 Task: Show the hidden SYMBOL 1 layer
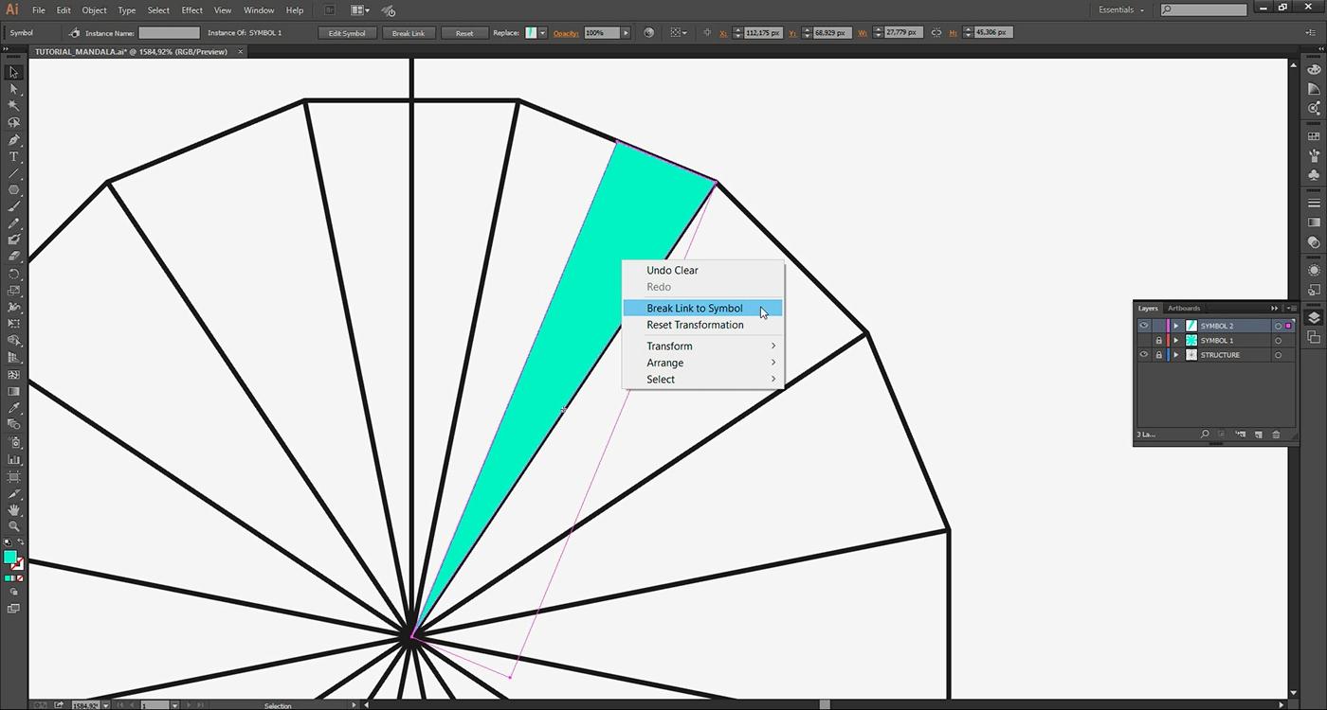(x=1144, y=341)
